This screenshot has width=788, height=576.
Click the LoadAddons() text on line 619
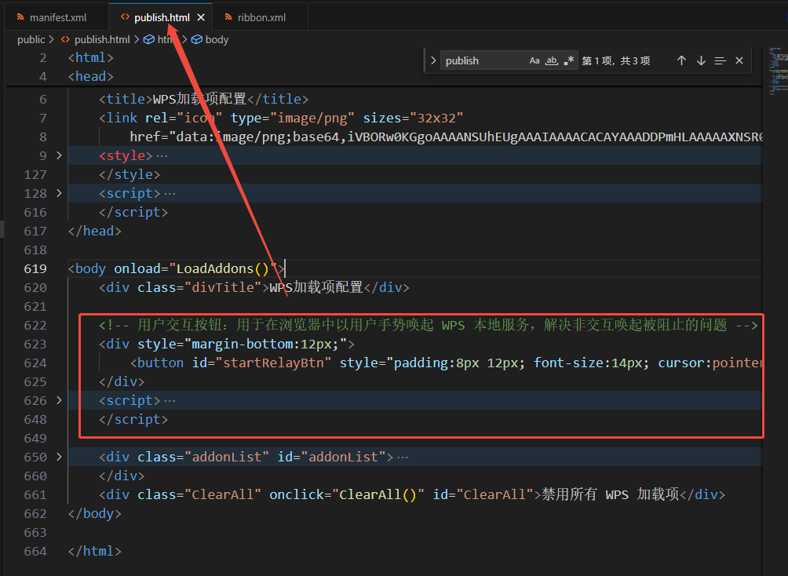tap(223, 269)
